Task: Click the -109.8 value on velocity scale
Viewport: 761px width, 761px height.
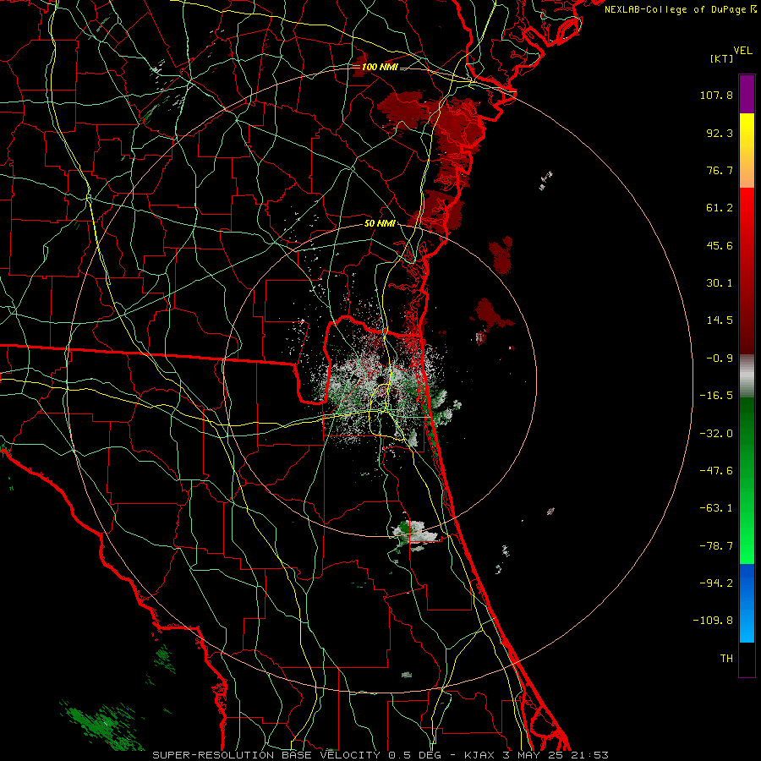Action: 714,621
